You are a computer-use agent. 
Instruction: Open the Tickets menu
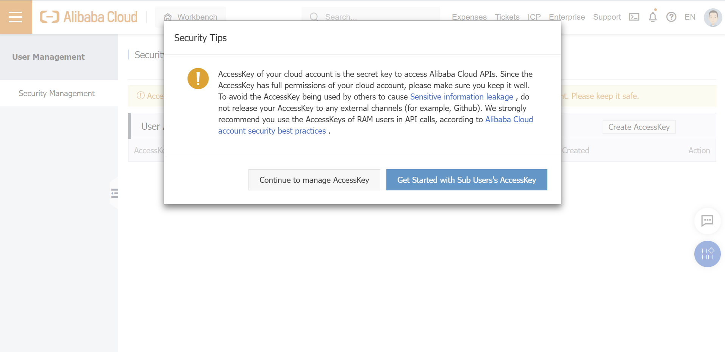pyautogui.click(x=507, y=17)
